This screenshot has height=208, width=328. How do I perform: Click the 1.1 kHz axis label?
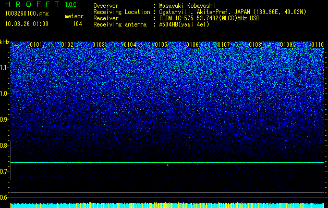4,68
